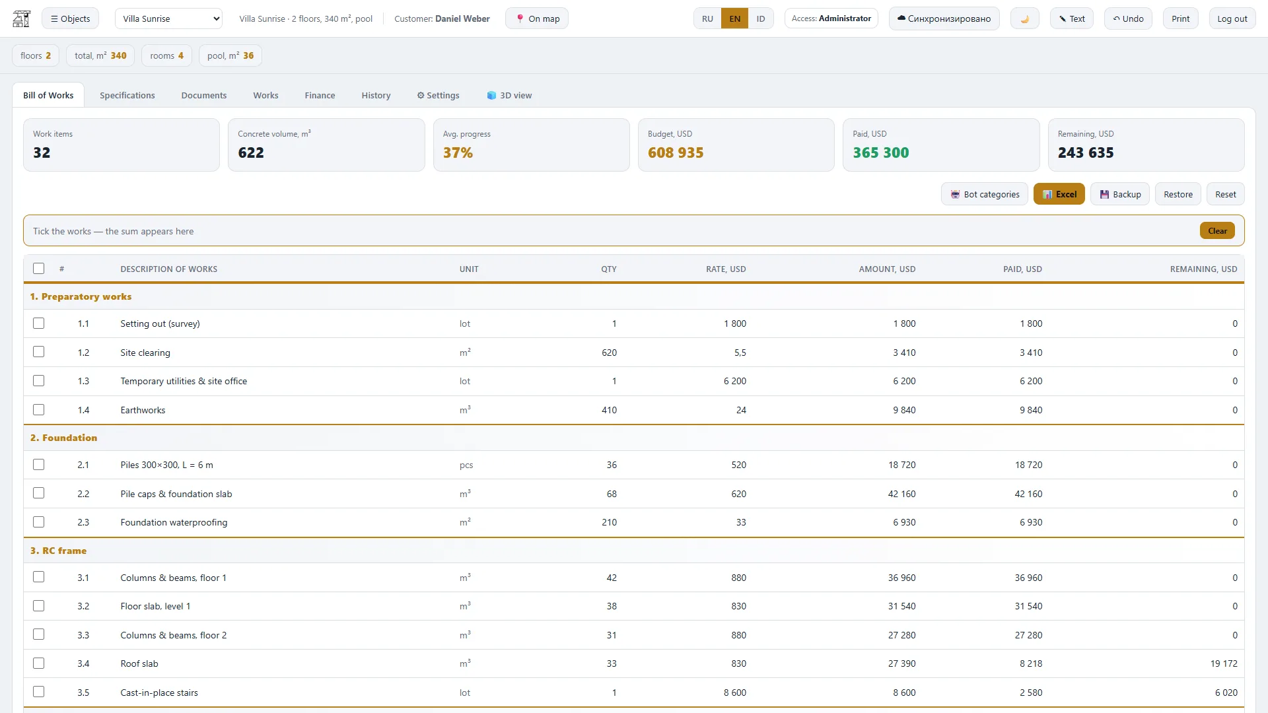Tick the Cast-in-place stairs checkbox

point(39,692)
